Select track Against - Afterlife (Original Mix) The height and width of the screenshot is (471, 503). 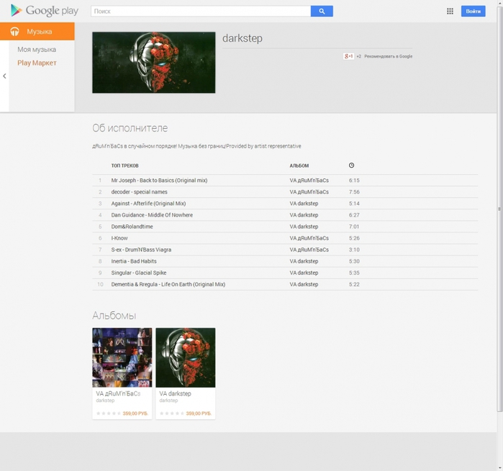tap(148, 204)
